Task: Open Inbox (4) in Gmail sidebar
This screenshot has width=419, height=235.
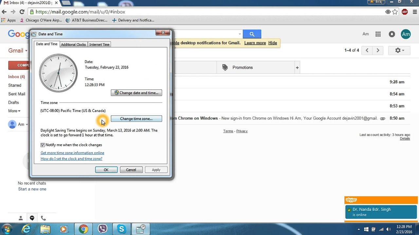Action: coord(16,77)
